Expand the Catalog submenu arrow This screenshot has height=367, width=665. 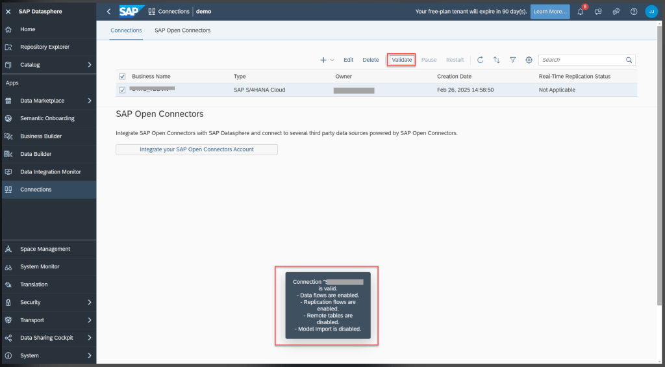click(x=90, y=65)
